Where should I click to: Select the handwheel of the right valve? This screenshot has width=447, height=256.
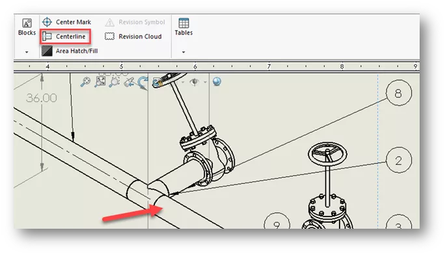click(327, 155)
